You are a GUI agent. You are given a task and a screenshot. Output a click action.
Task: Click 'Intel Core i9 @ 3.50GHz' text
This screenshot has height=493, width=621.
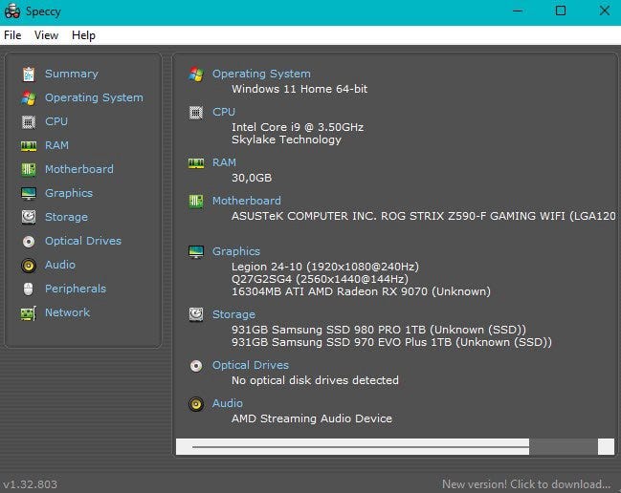pos(298,127)
